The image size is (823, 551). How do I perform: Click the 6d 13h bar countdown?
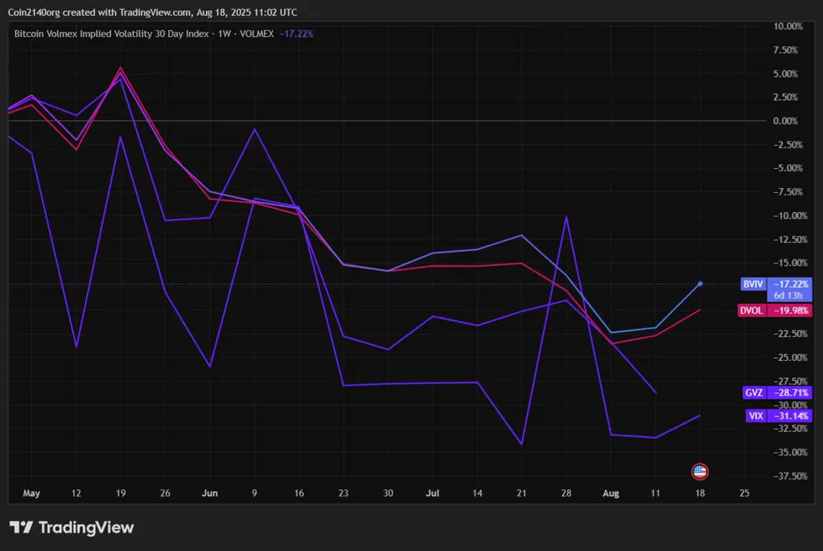click(x=789, y=294)
